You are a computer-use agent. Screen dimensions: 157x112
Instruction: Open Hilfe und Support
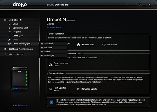16,54
